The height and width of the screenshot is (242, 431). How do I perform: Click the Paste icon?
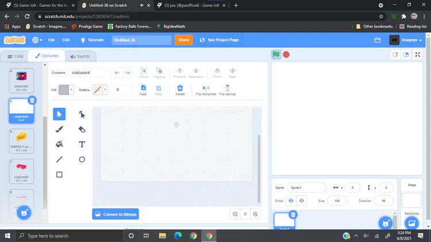click(159, 90)
